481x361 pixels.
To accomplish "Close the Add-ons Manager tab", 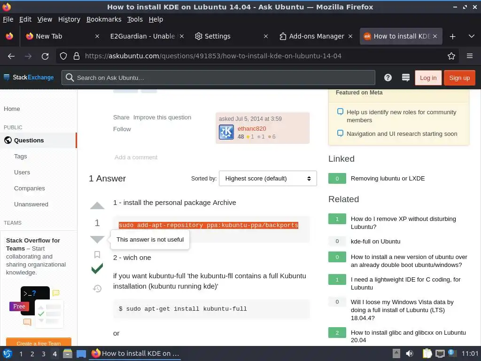I will coord(350,36).
